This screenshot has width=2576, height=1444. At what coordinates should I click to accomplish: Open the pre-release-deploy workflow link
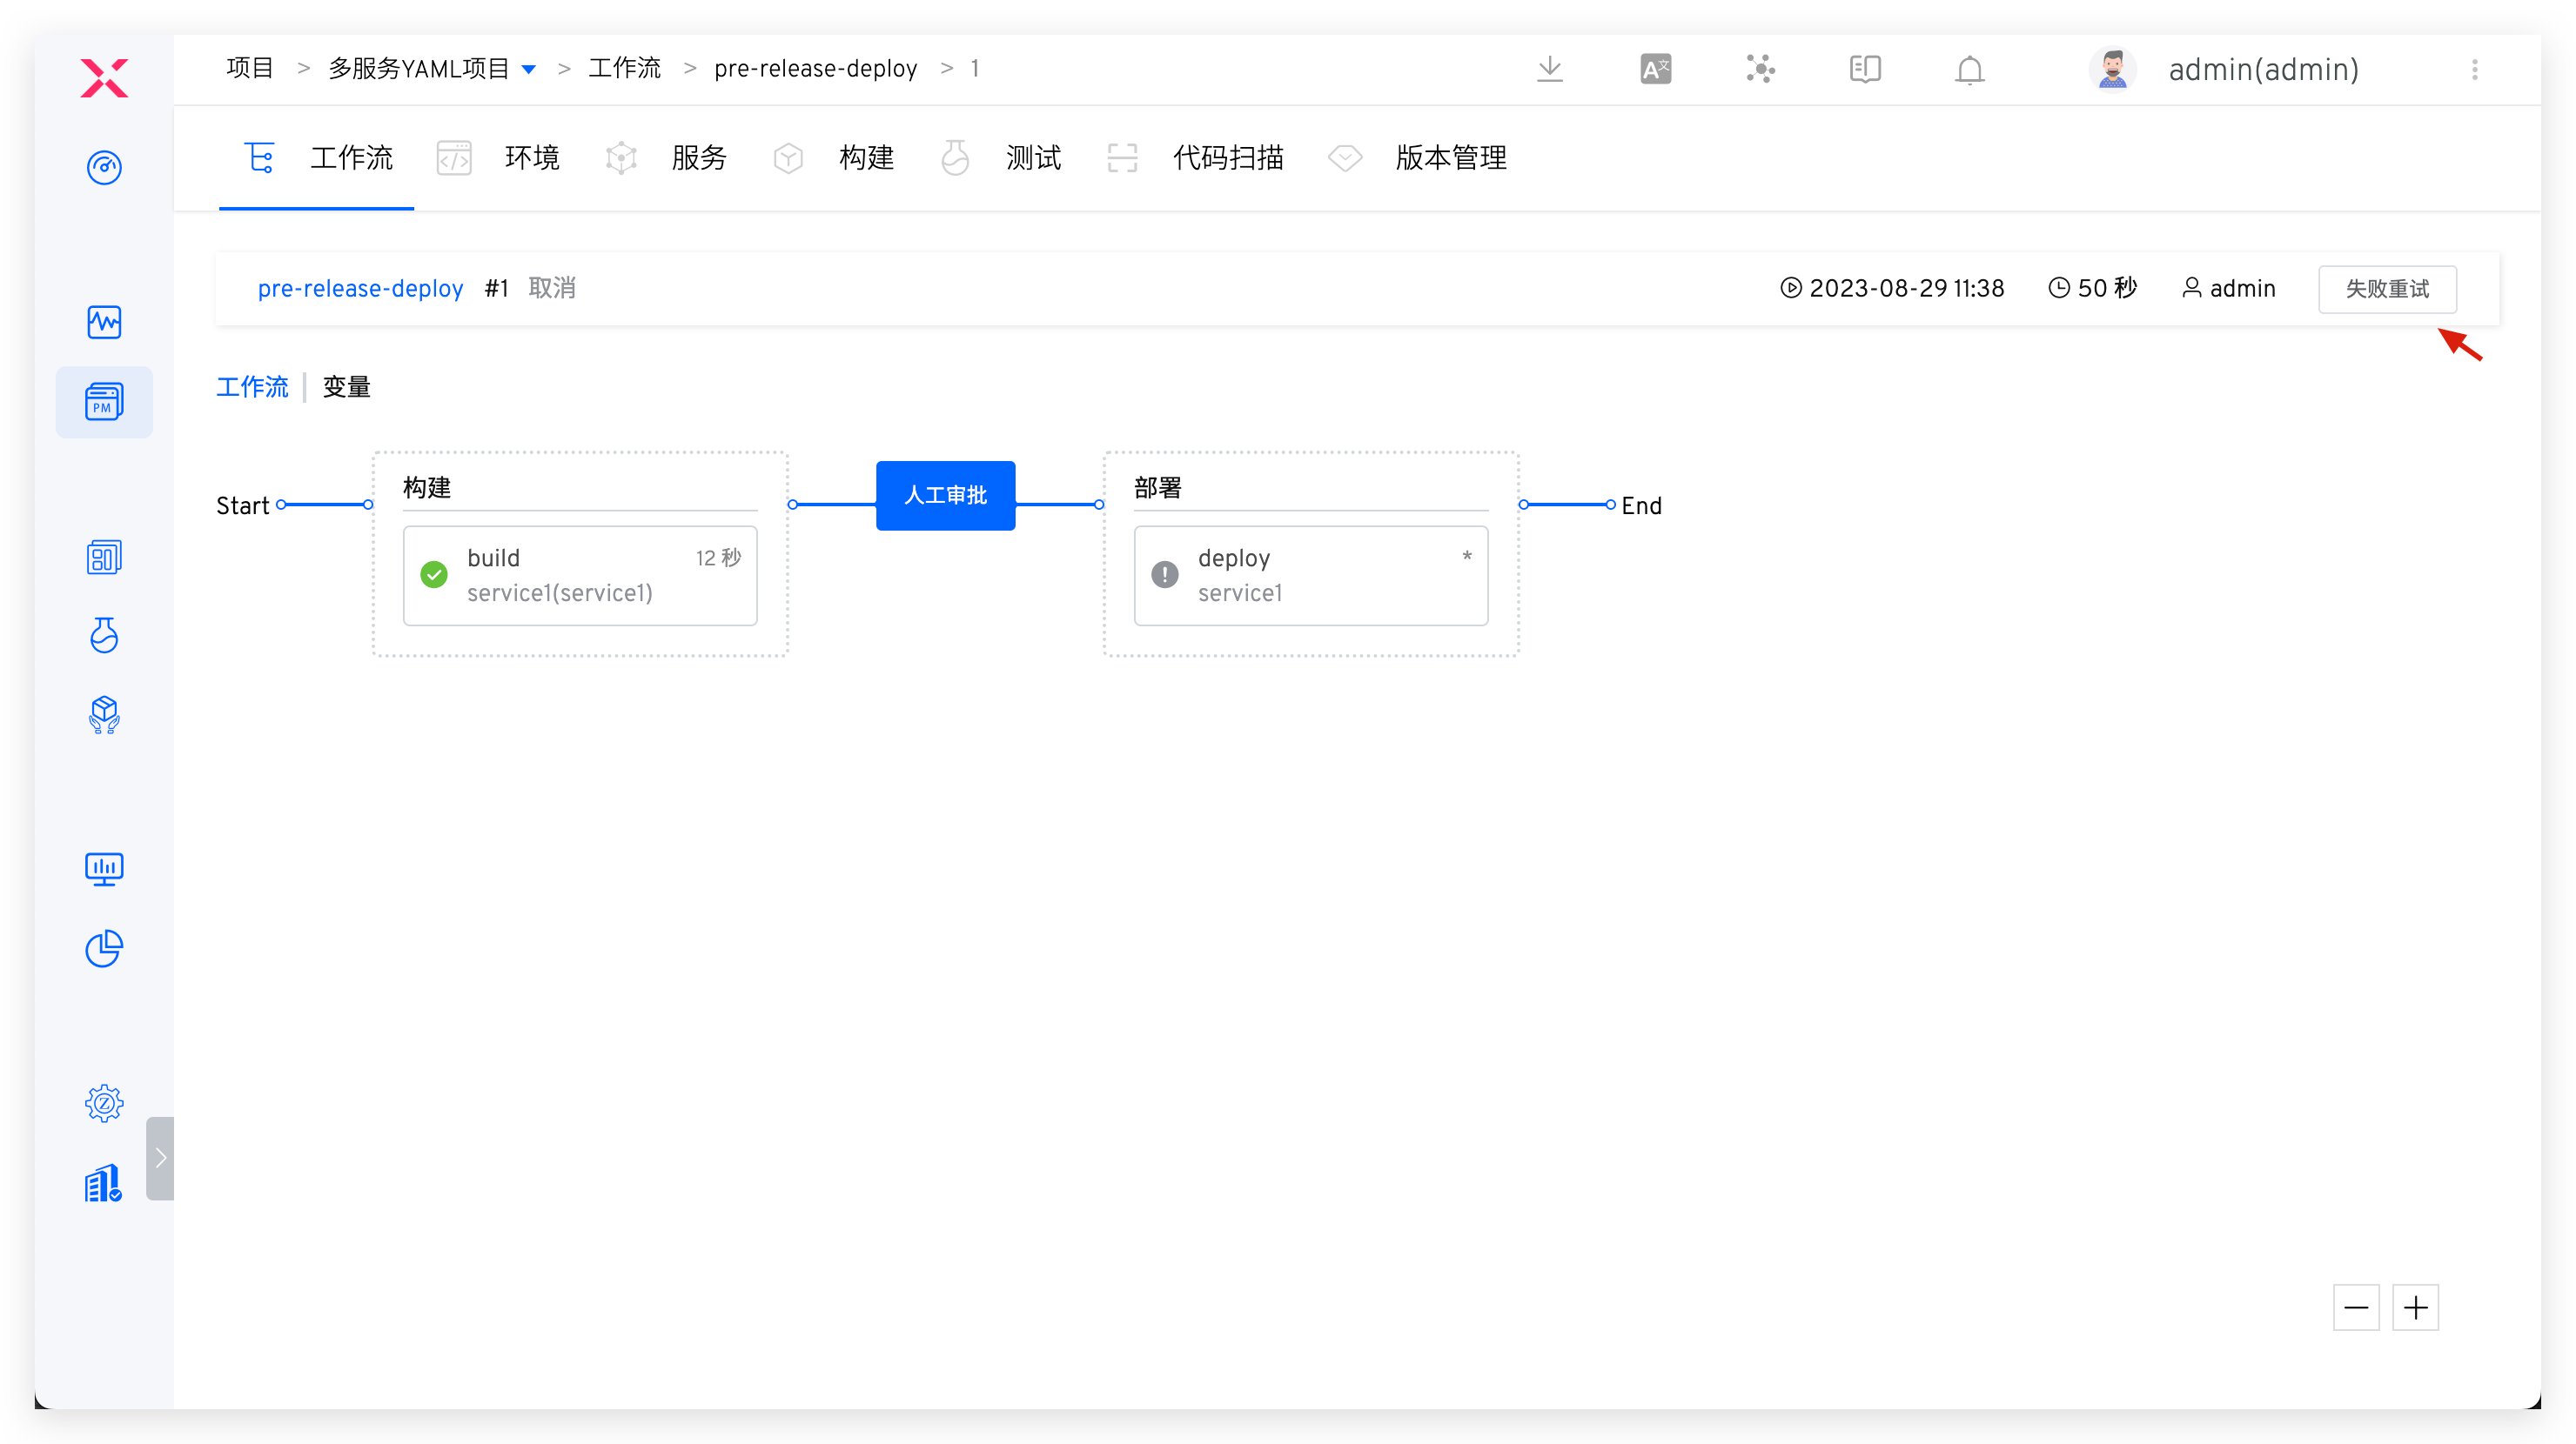360,288
